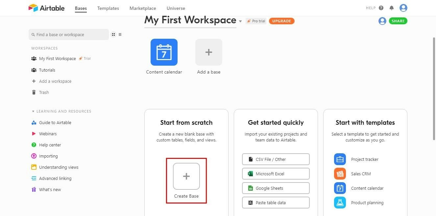
Task: Import from Google Sheets
Action: coord(276,188)
